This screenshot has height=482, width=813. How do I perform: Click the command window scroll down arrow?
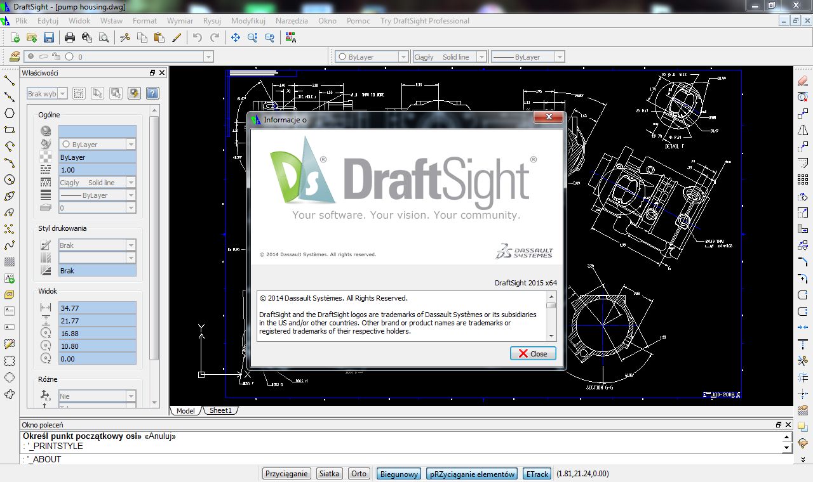(787, 448)
